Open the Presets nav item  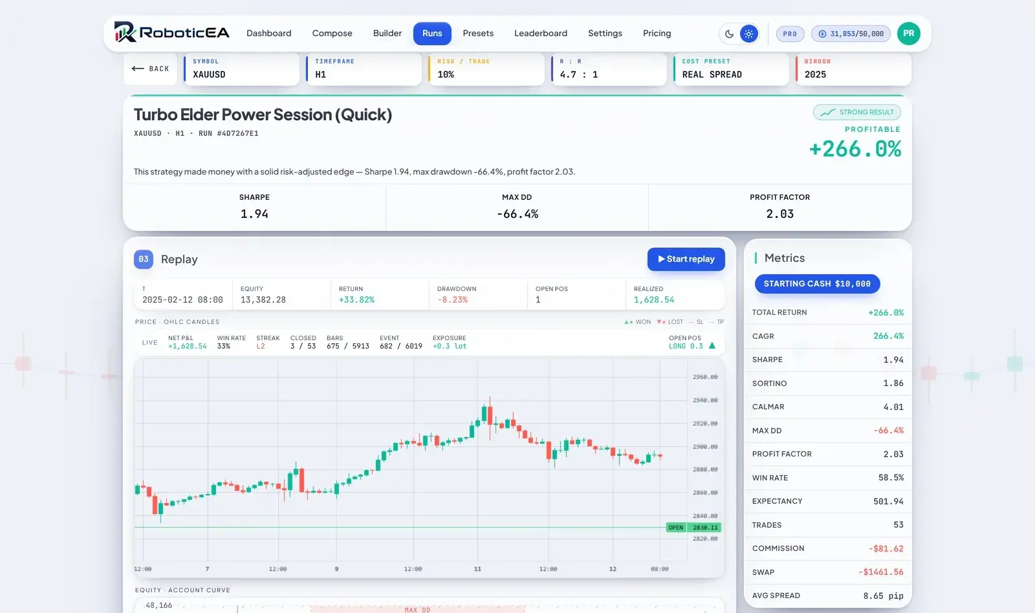pyautogui.click(x=478, y=33)
